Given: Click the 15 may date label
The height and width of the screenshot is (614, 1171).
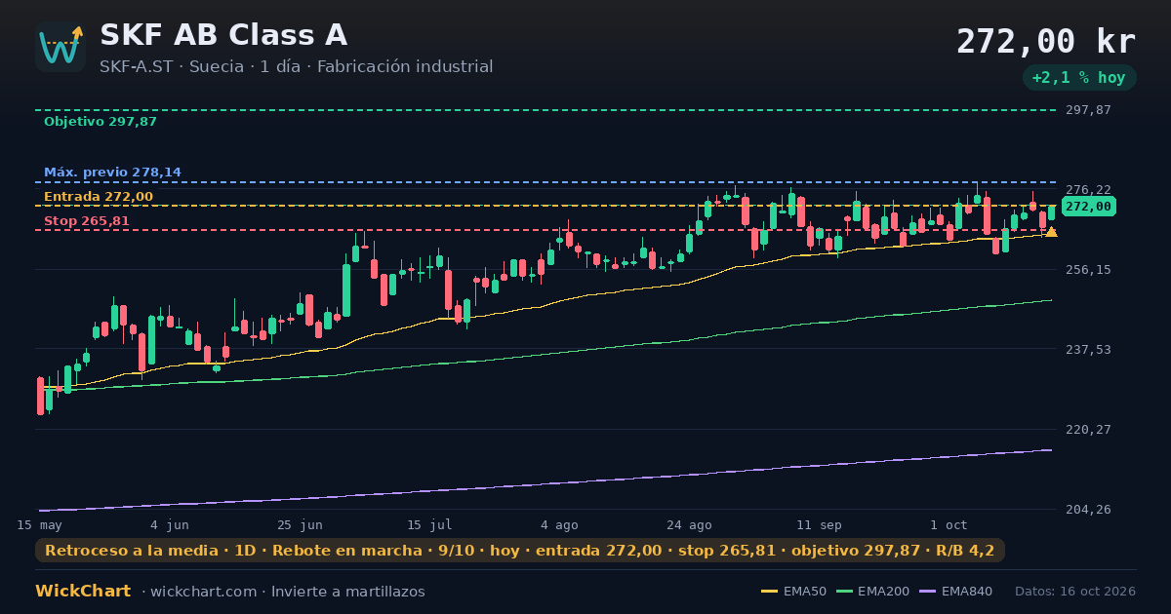Looking at the screenshot, I should pos(39,524).
